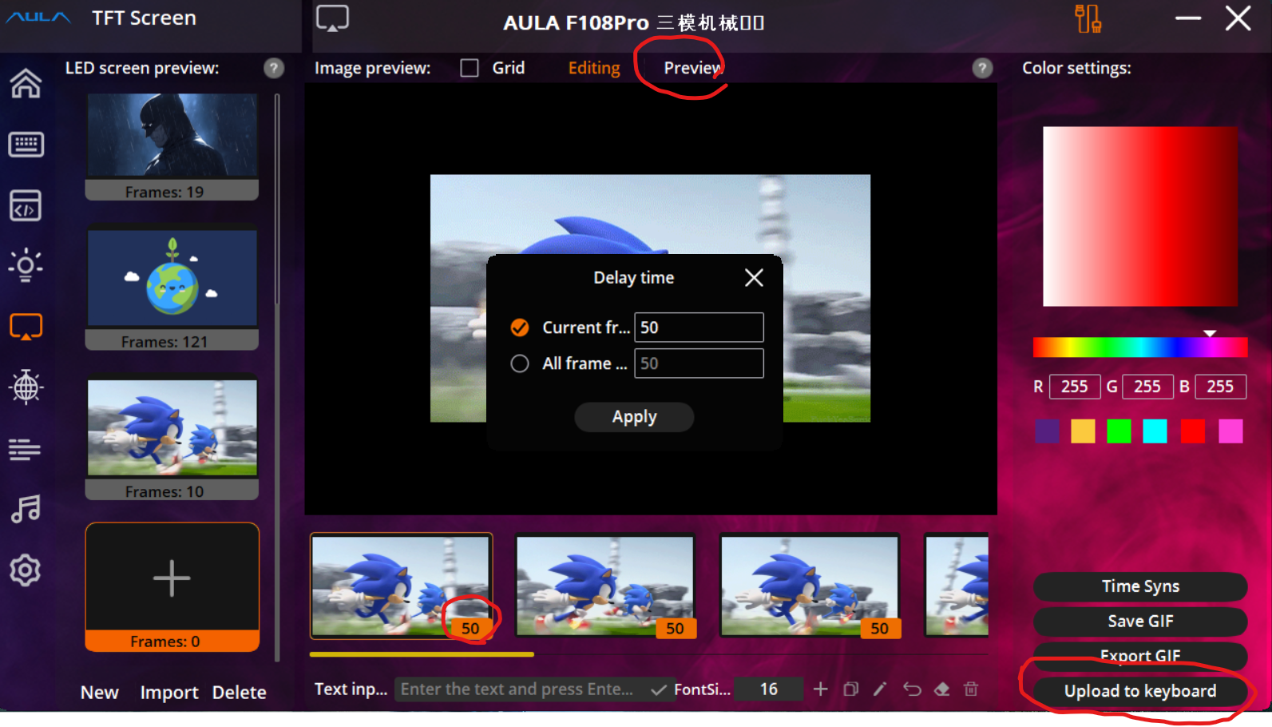Screen dimensions: 1272x727
Task: Click the Time Syns button
Action: click(x=1140, y=586)
